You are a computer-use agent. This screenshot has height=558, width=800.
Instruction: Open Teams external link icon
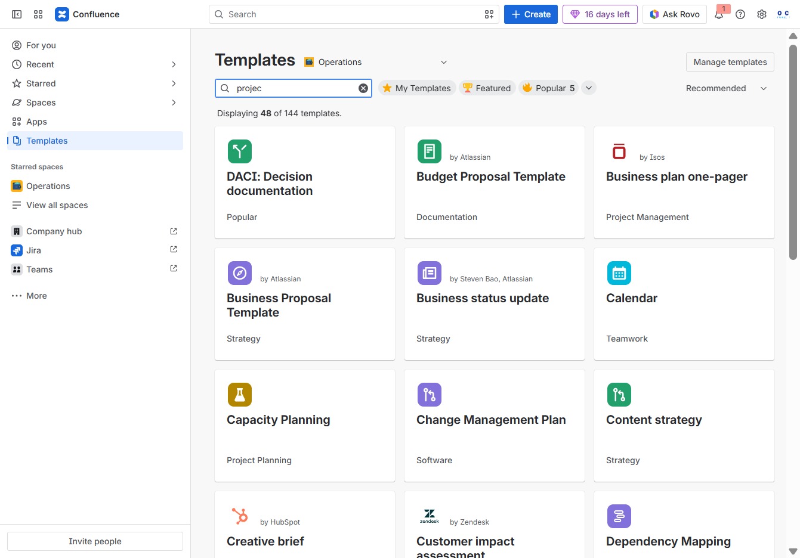pyautogui.click(x=174, y=268)
